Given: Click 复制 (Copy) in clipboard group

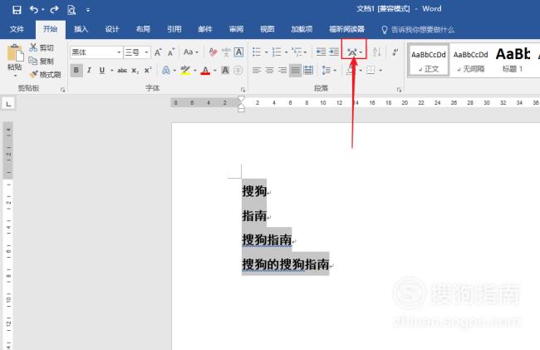Looking at the screenshot, I should (x=42, y=61).
